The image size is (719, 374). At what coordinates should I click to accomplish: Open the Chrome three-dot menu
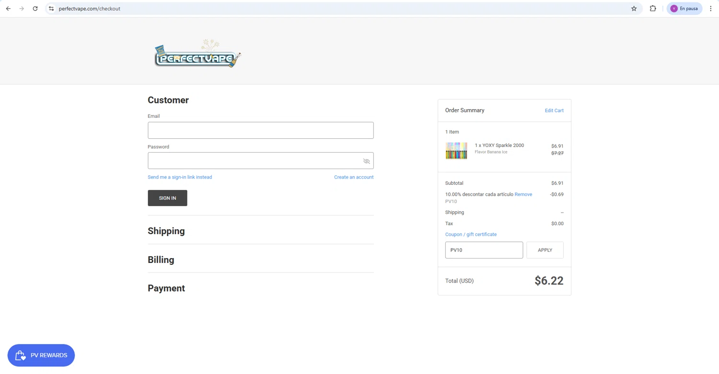pyautogui.click(x=711, y=9)
